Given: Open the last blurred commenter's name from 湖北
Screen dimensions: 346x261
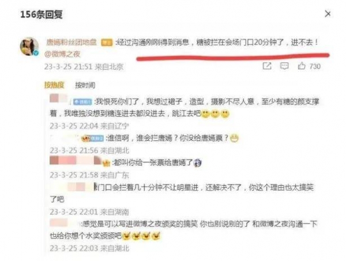Looking at the screenshot, I should point(65,222).
